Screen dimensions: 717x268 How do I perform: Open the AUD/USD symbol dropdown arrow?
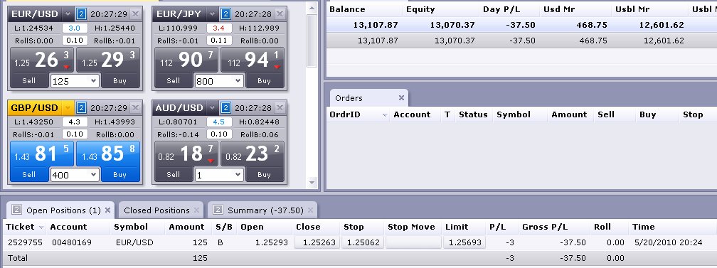tap(212, 108)
